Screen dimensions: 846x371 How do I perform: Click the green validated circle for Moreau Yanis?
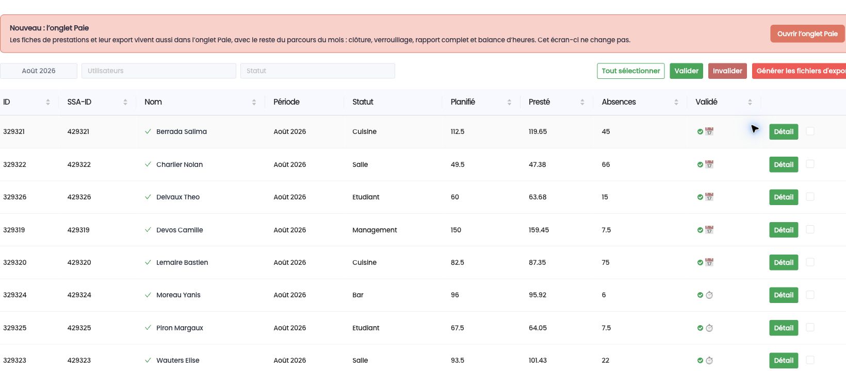[700, 295]
